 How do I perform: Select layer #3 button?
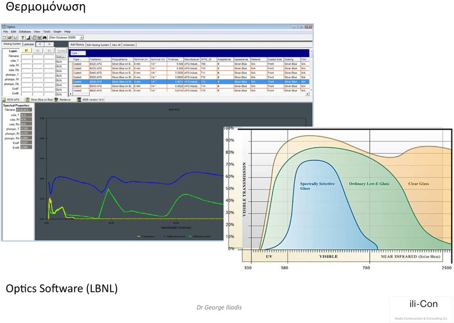click(49, 51)
